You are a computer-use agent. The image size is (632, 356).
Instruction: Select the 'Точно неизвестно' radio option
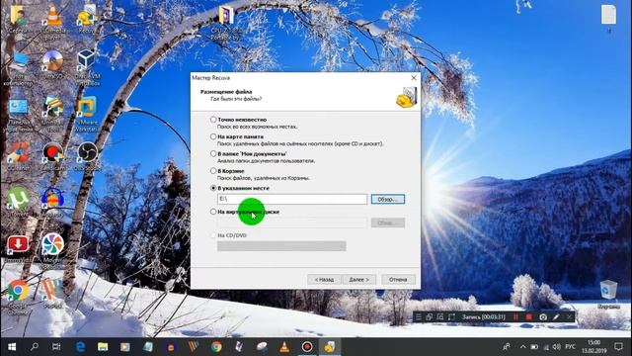click(213, 120)
